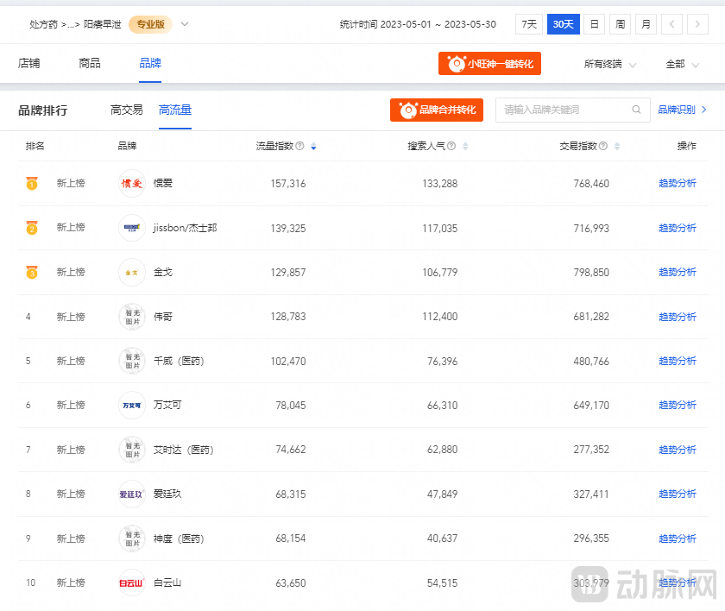Open the 品牌 tab
725x611 pixels.
pyautogui.click(x=150, y=63)
